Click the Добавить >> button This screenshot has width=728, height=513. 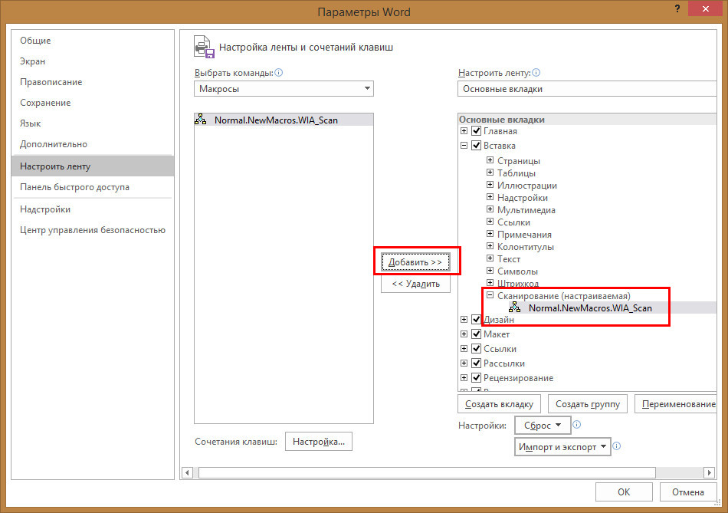tap(415, 262)
